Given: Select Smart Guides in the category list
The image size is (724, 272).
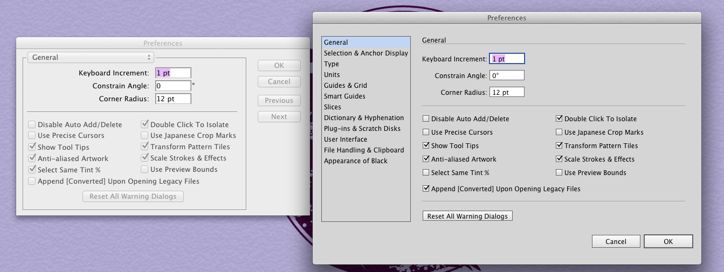Looking at the screenshot, I should (x=344, y=96).
